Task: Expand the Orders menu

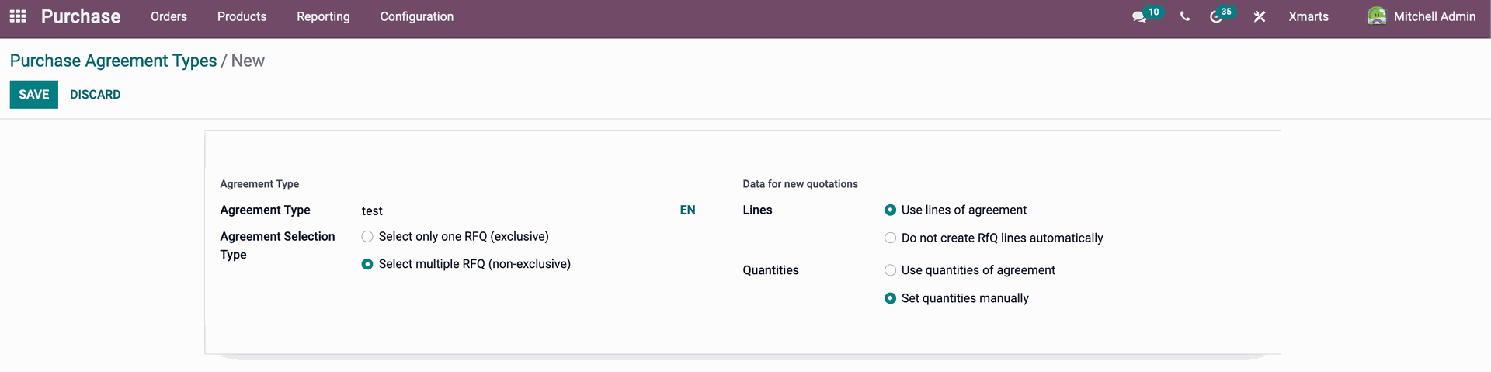Action: tap(169, 16)
